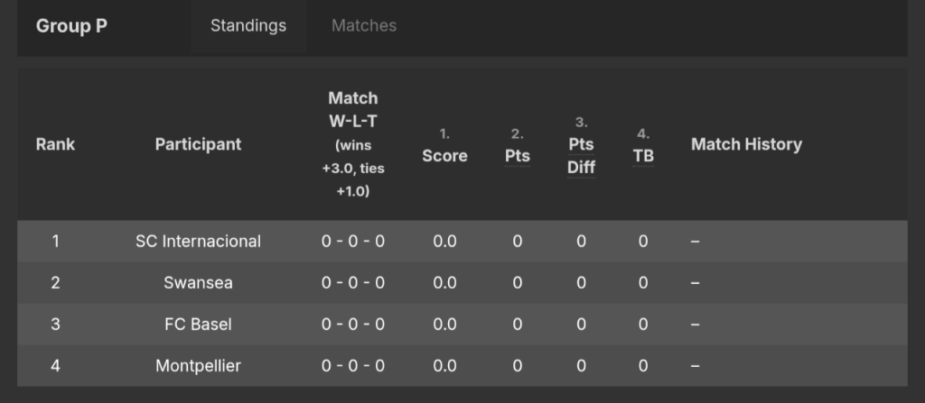The height and width of the screenshot is (403, 925).
Task: Open the Montpellier participant entry
Action: pos(198,366)
